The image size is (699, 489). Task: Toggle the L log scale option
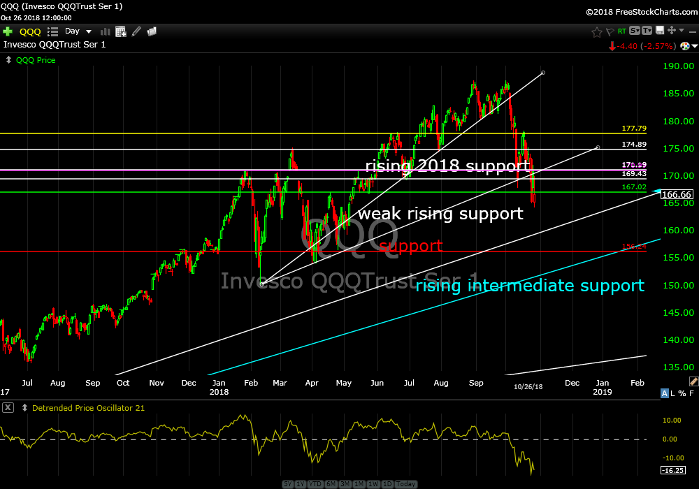pyautogui.click(x=673, y=394)
